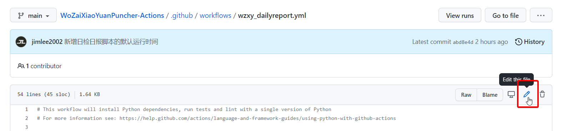The height and width of the screenshot is (131, 573).
Task: View file History
Action: (x=530, y=42)
